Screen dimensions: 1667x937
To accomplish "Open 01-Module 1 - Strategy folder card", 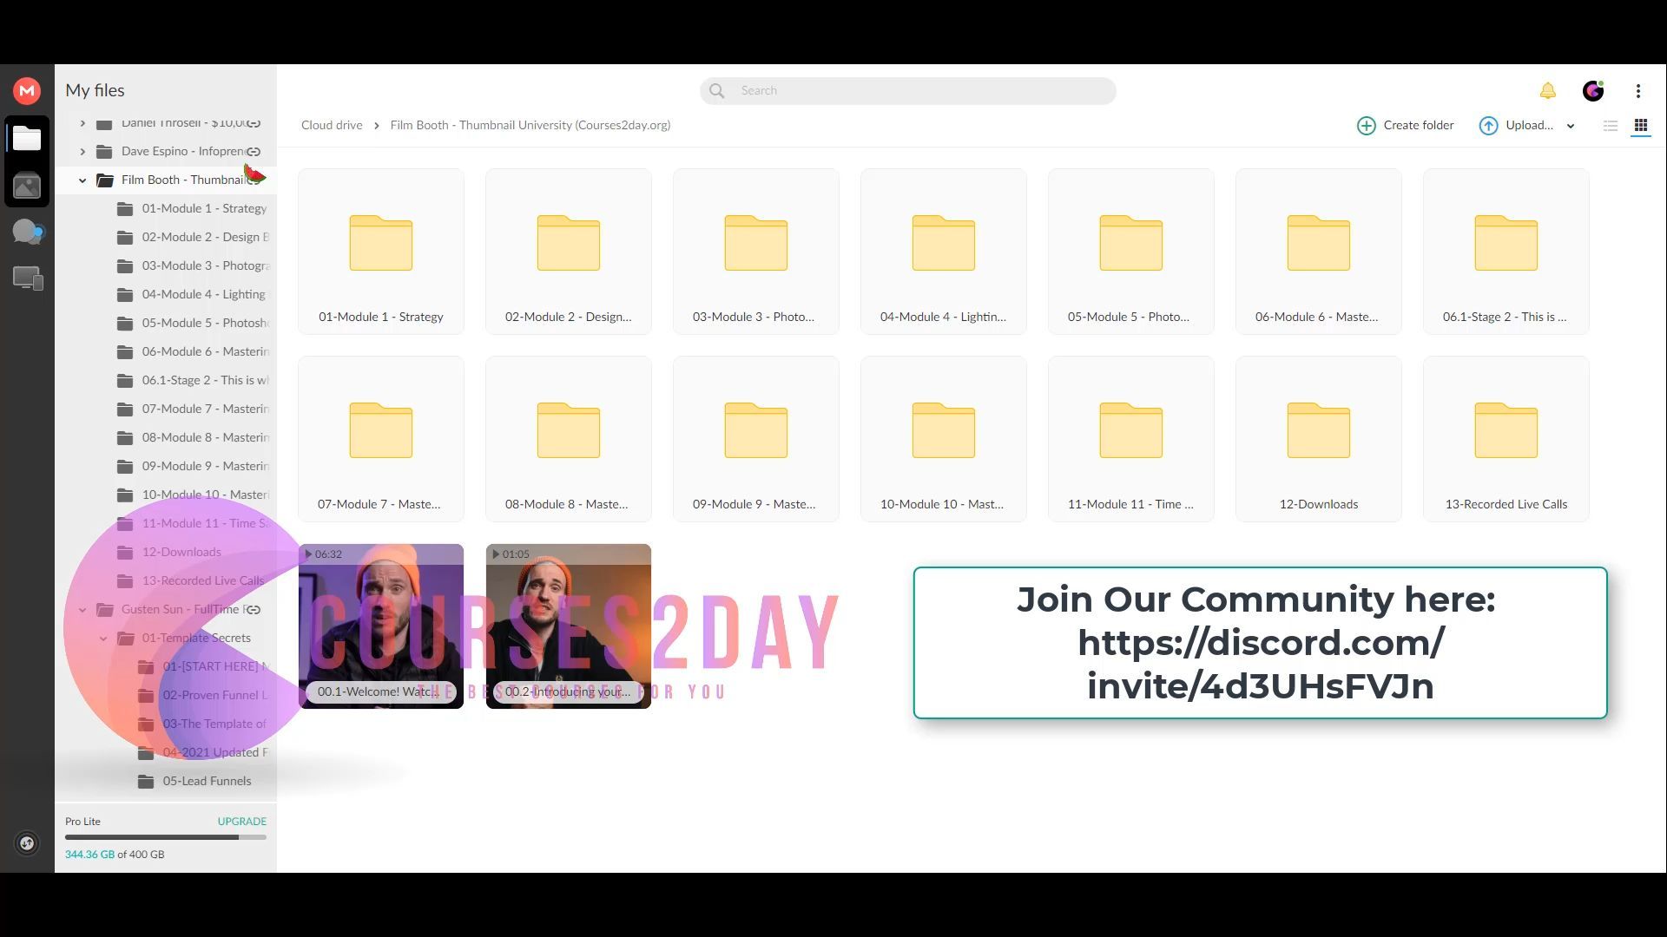I will click(381, 252).
